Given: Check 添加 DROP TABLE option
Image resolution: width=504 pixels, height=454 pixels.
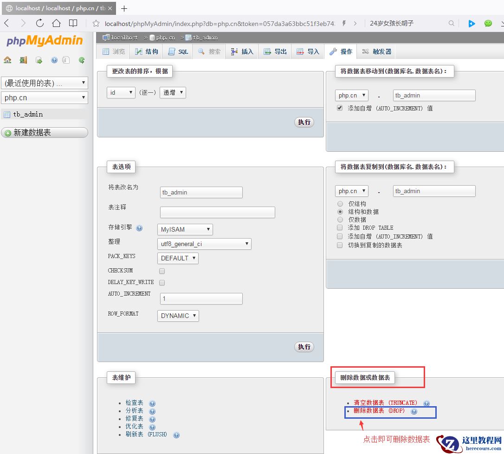Looking at the screenshot, I should point(340,227).
